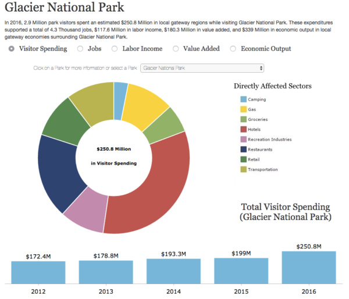Click the Transportation legend olive swatch
The height and width of the screenshot is (299, 349).
point(243,169)
